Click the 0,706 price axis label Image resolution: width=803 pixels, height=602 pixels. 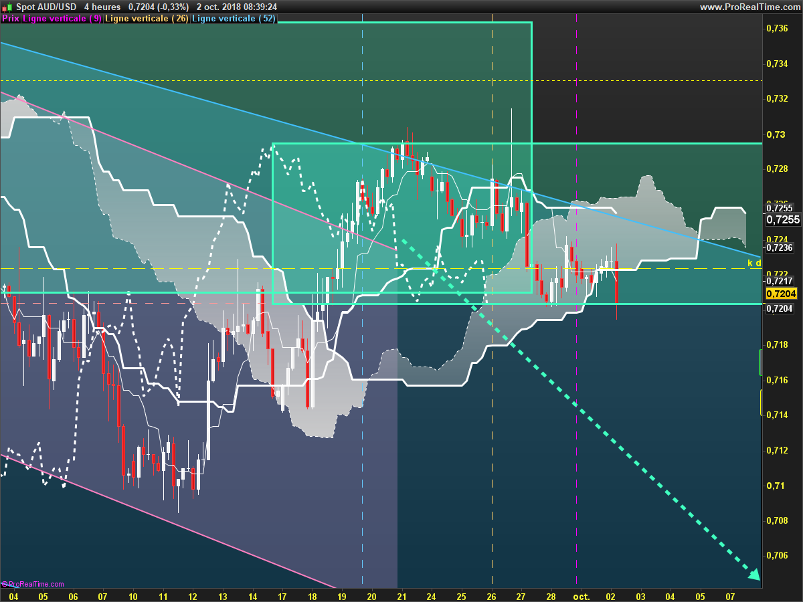[776, 555]
